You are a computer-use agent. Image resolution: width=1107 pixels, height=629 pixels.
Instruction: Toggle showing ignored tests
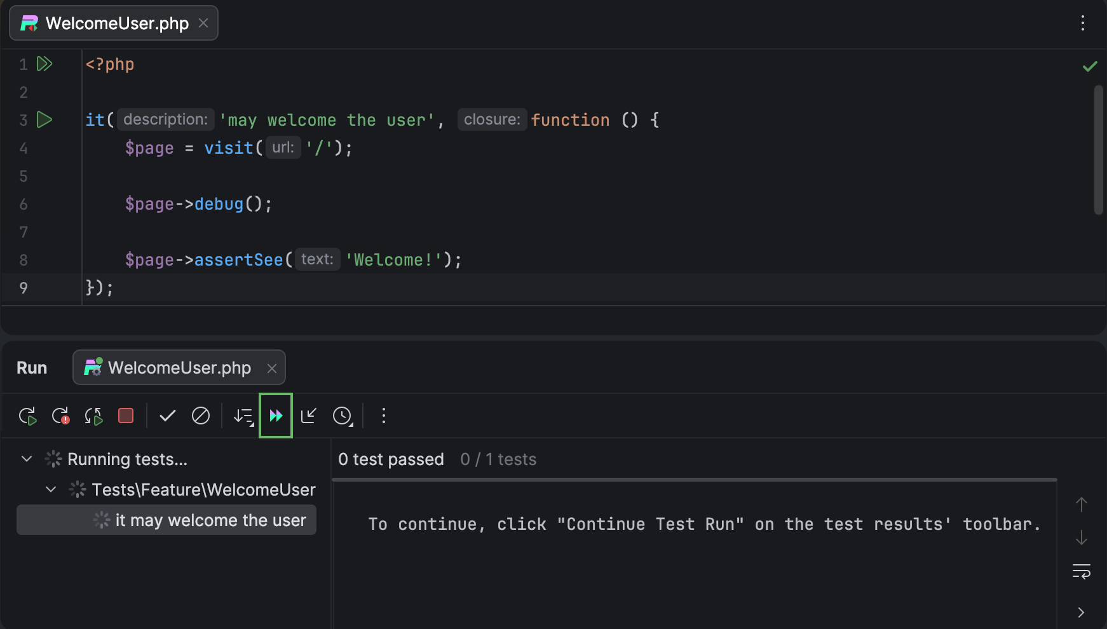point(201,416)
